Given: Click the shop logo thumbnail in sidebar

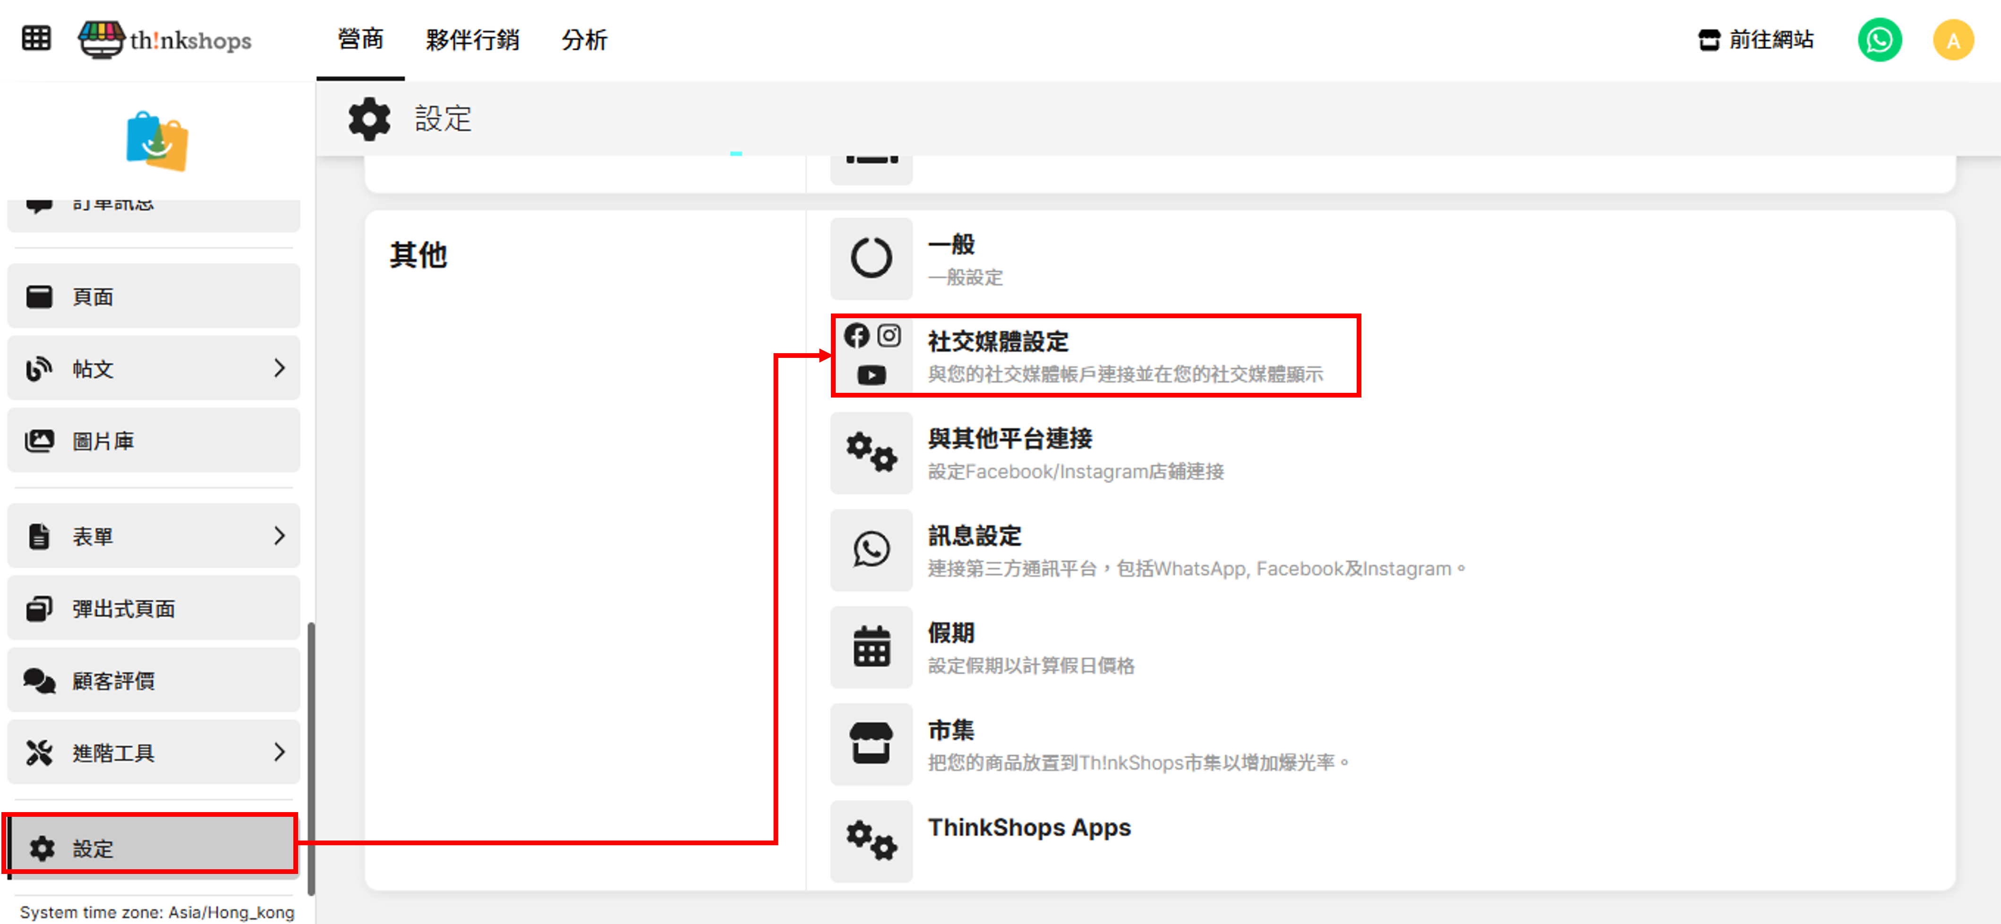Looking at the screenshot, I should pos(157,141).
